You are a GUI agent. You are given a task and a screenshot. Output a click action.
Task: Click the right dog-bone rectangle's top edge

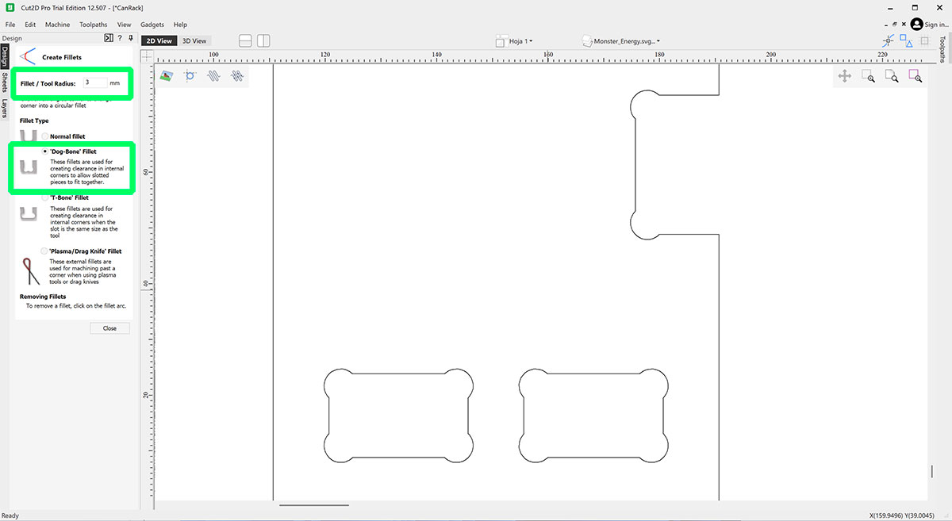click(594, 373)
